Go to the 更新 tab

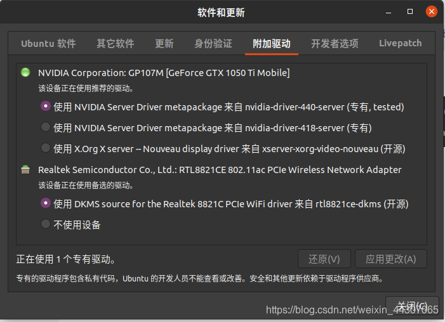[x=164, y=44]
